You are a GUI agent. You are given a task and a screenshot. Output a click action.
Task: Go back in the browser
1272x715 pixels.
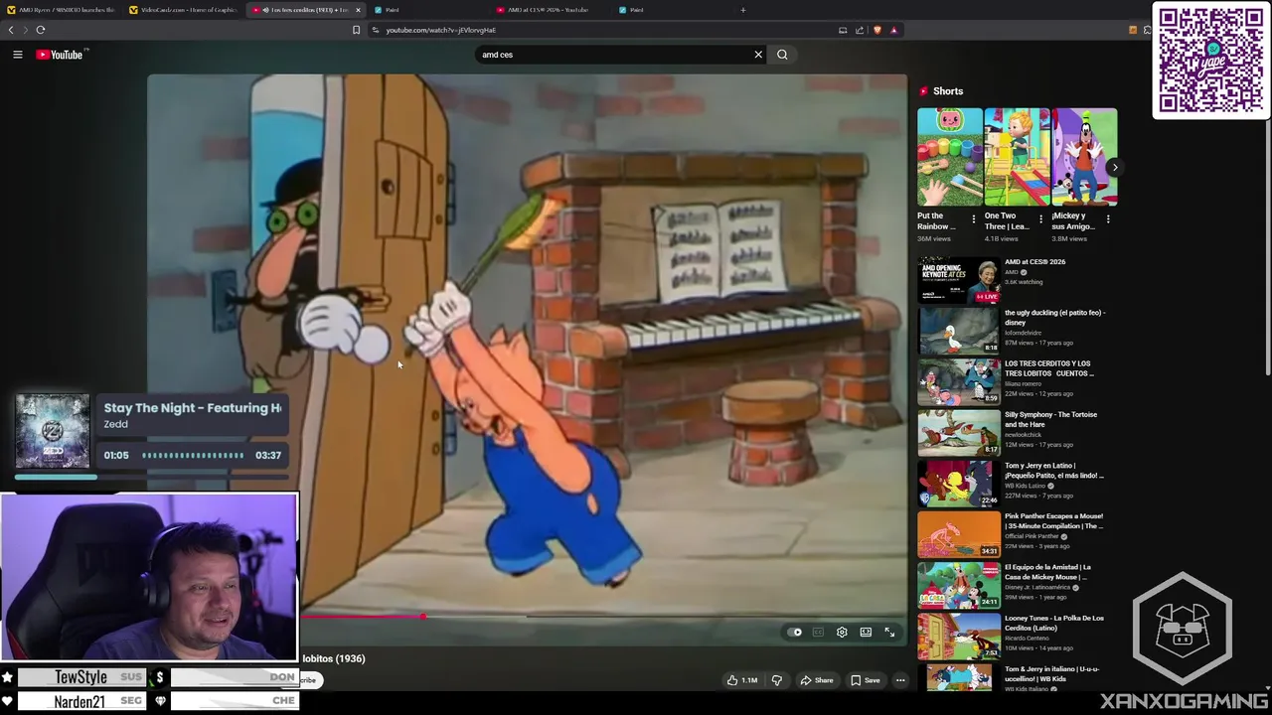click(x=11, y=30)
